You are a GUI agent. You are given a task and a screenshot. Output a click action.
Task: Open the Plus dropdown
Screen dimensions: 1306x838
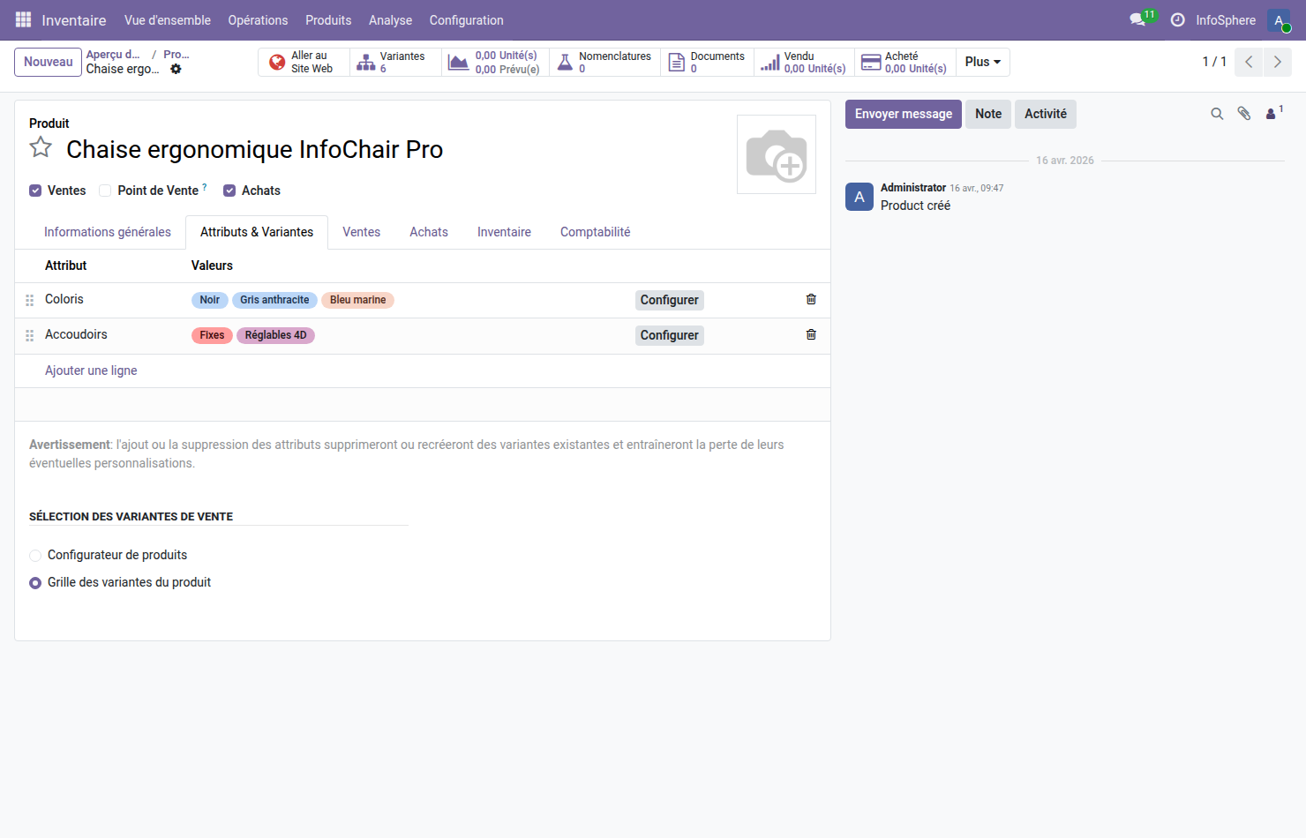click(981, 62)
